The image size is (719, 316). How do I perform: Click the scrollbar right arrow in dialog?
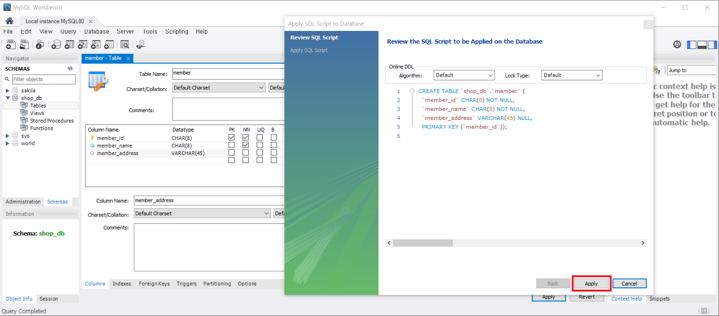click(x=643, y=243)
